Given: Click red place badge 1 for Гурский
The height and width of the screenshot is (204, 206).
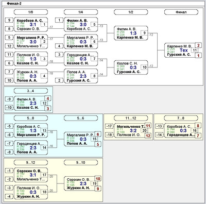Looking at the screenshot, I should tap(198, 56).
